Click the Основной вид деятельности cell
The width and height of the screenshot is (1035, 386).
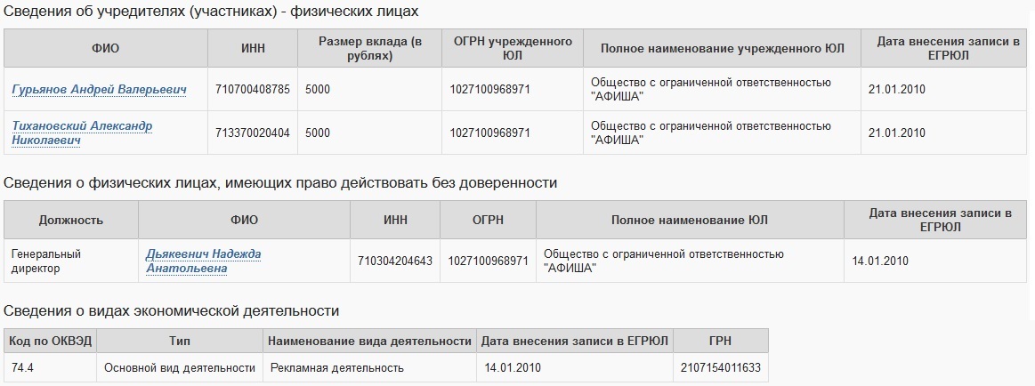click(x=179, y=367)
